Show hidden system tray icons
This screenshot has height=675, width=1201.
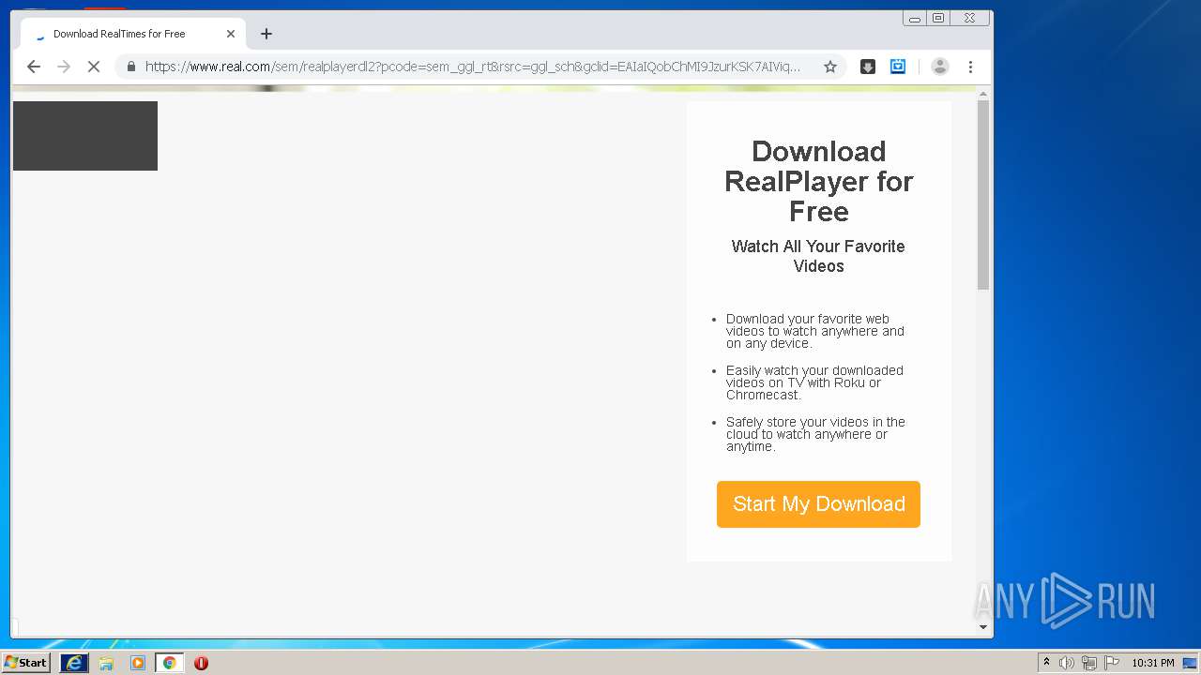1046,663
